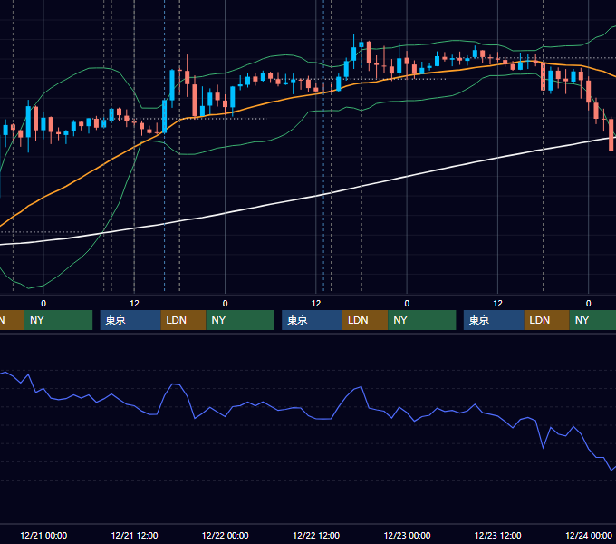Screen dimensions: 616x544
Task: Select the 東京 session block on 12/21
Action: [130, 320]
